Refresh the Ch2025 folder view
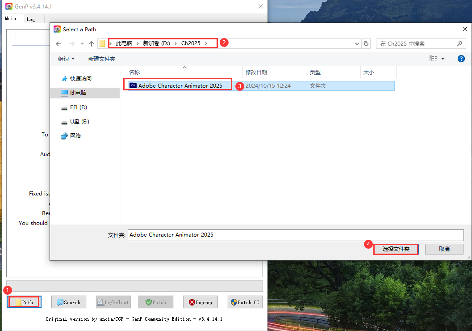Image resolution: width=472 pixels, height=331 pixels. [x=366, y=44]
